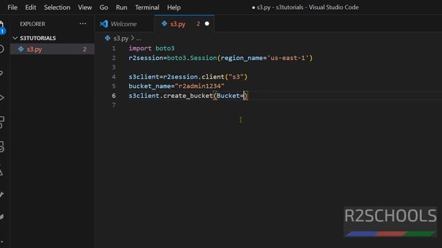Click line number 7 in the gutter
This screenshot has height=248, width=442.
(x=113, y=105)
